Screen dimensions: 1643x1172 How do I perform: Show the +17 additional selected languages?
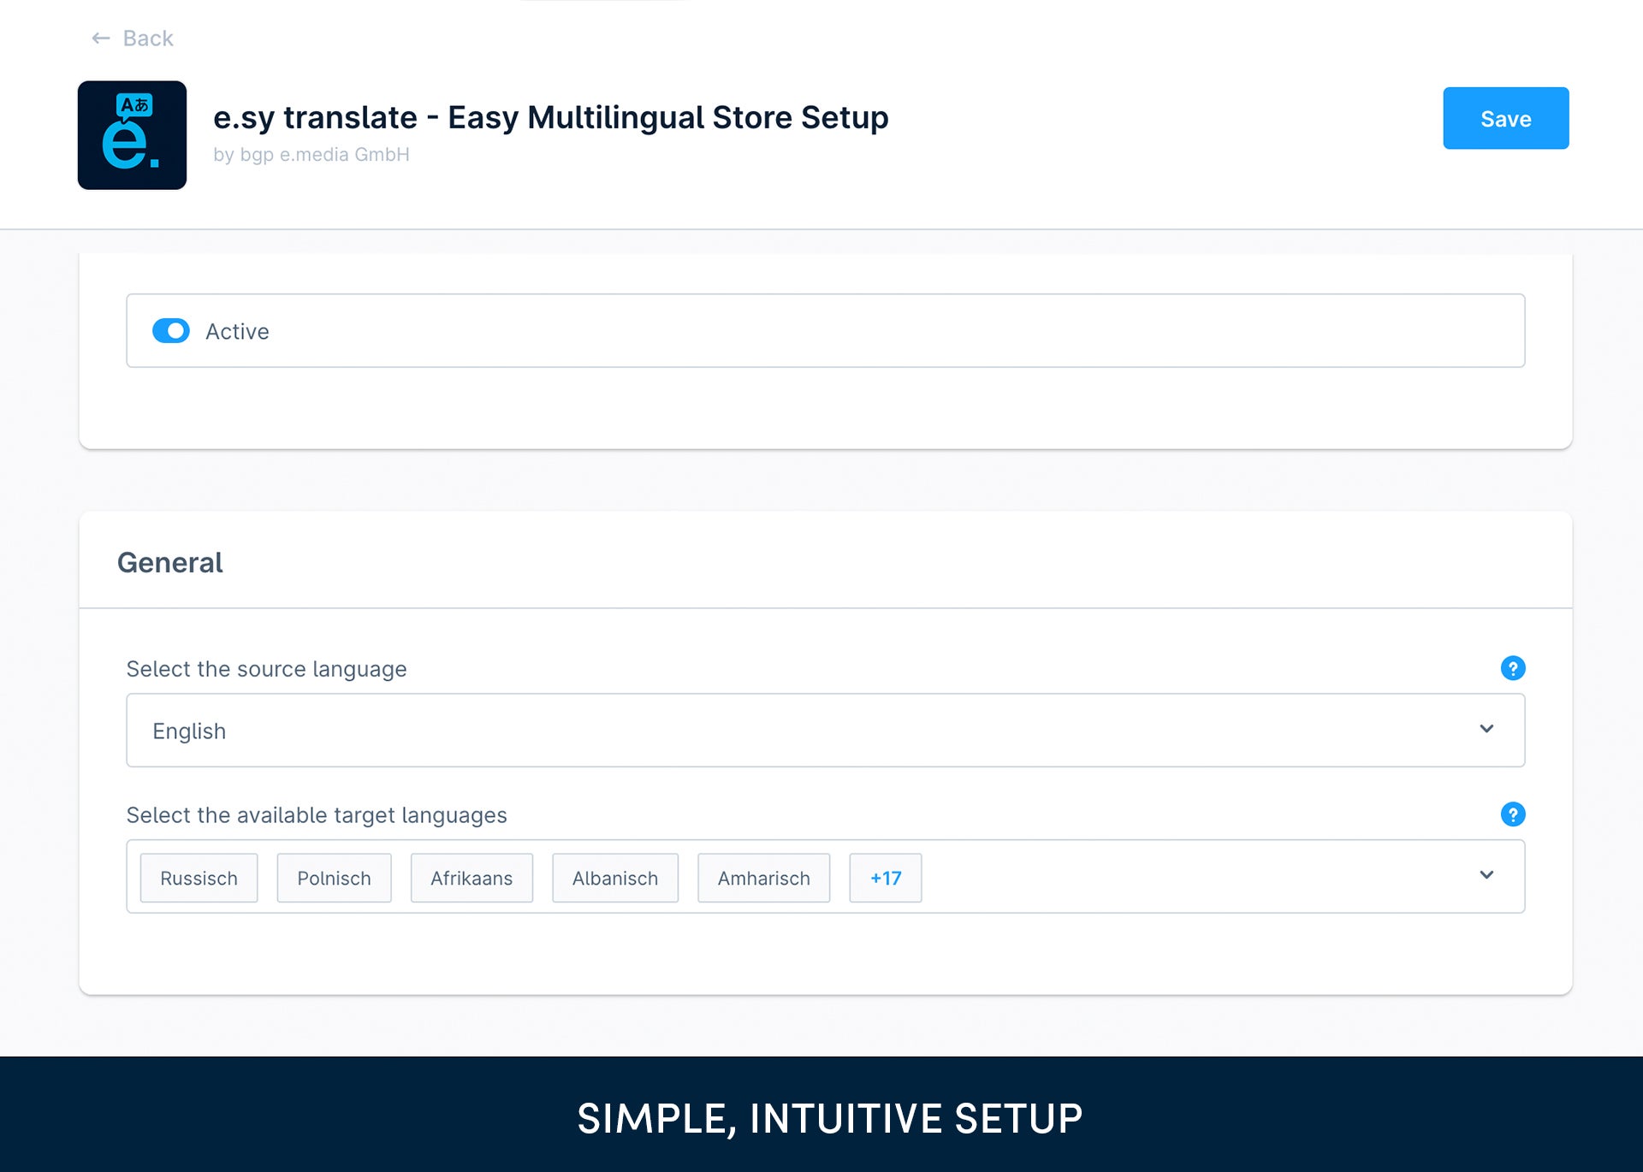click(x=885, y=878)
